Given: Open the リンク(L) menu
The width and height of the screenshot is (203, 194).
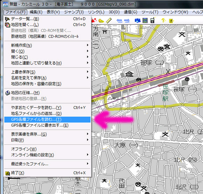Looking at the screenshot, I should 96,12.
